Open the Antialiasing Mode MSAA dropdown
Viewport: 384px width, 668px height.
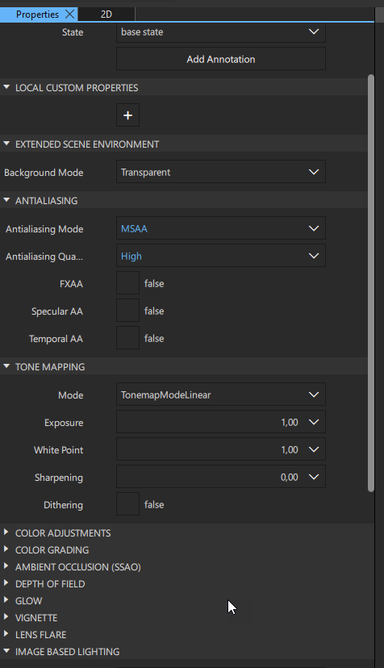pyautogui.click(x=221, y=228)
